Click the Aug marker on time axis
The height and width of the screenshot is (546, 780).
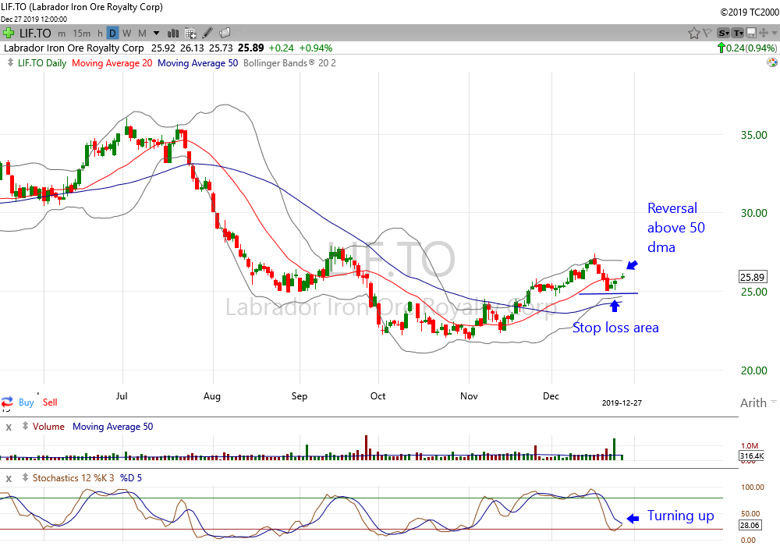212,395
